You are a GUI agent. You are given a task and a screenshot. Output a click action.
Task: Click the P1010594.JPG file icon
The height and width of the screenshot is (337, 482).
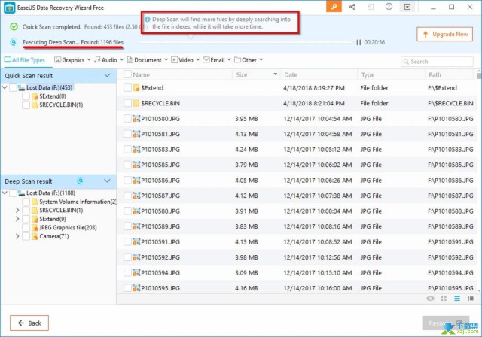[x=136, y=272]
